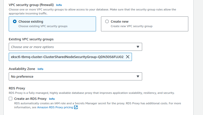Click the Create new option card title
Viewport: 203px width, 115px height.
[x=119, y=21]
